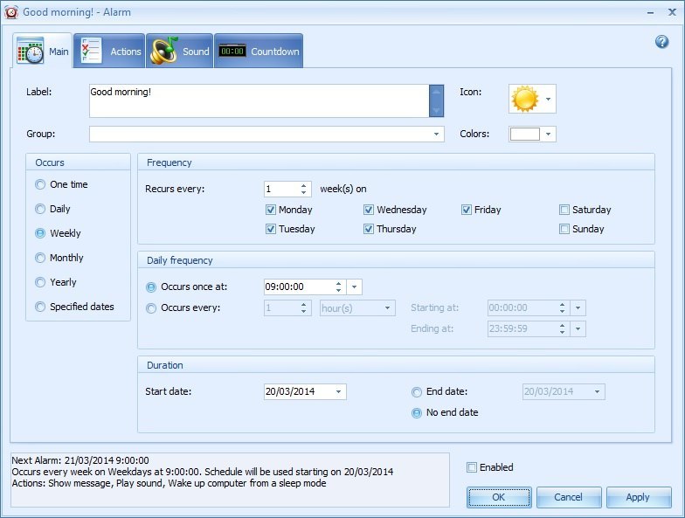Screen dimensions: 685x518
Task: Click the blue help question mark icon
Action: 661,42
